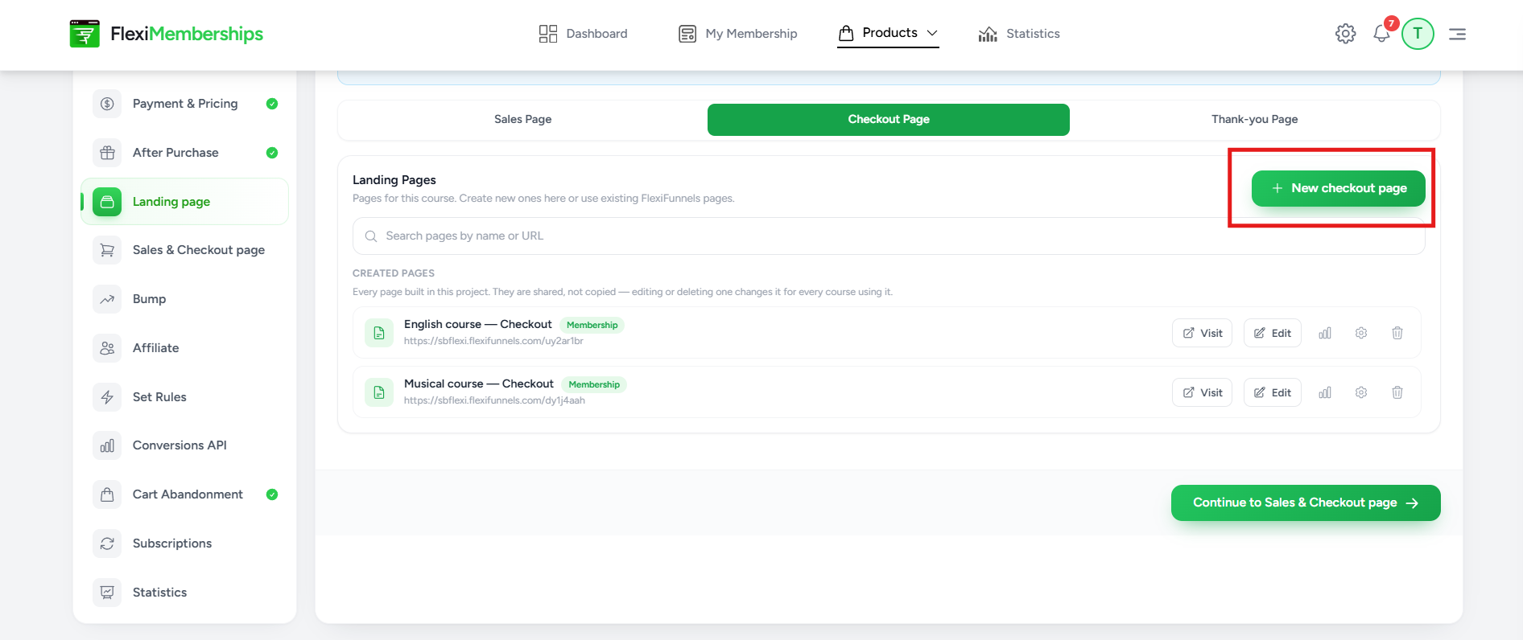Continue to Sales & Checkout page
Viewport: 1523px width, 640px height.
1306,503
